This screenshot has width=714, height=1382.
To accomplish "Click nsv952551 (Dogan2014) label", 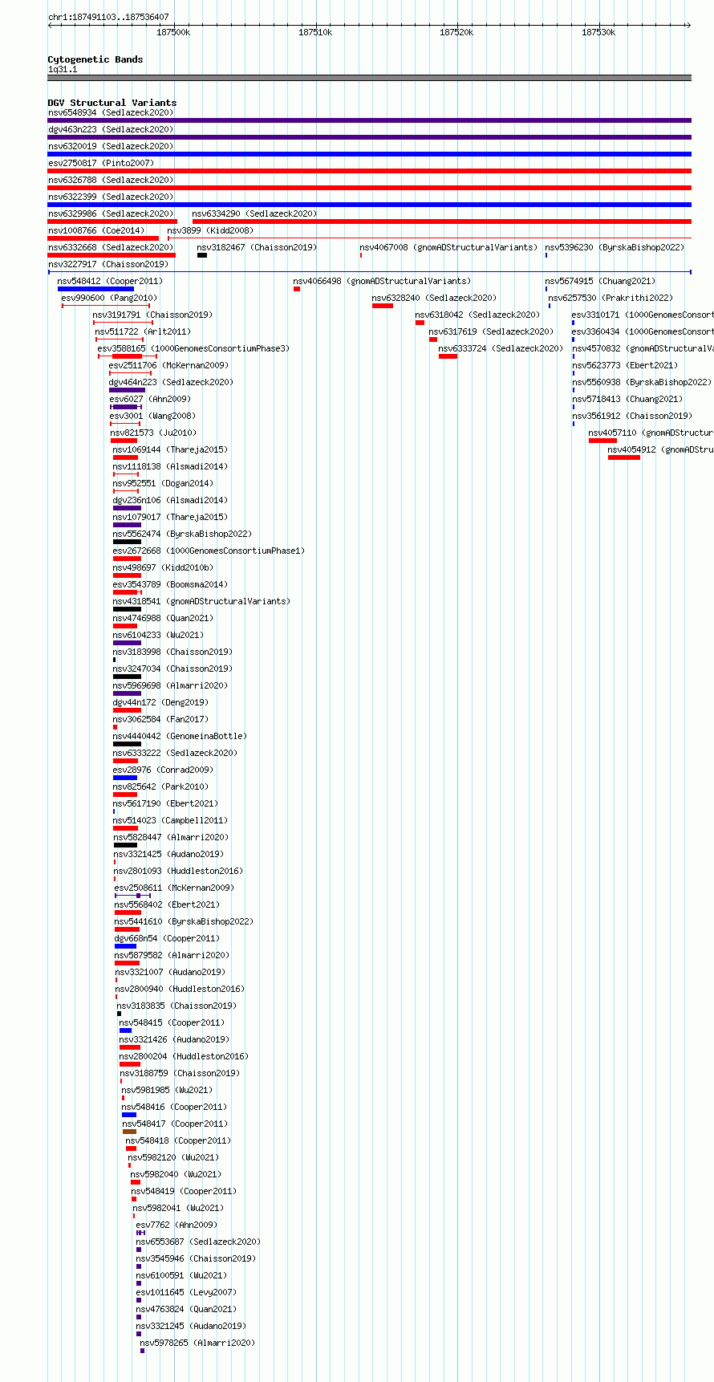I will click(164, 483).
